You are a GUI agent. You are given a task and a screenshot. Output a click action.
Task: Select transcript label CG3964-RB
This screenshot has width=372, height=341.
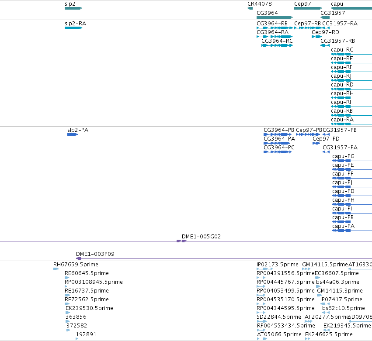tap(272, 24)
